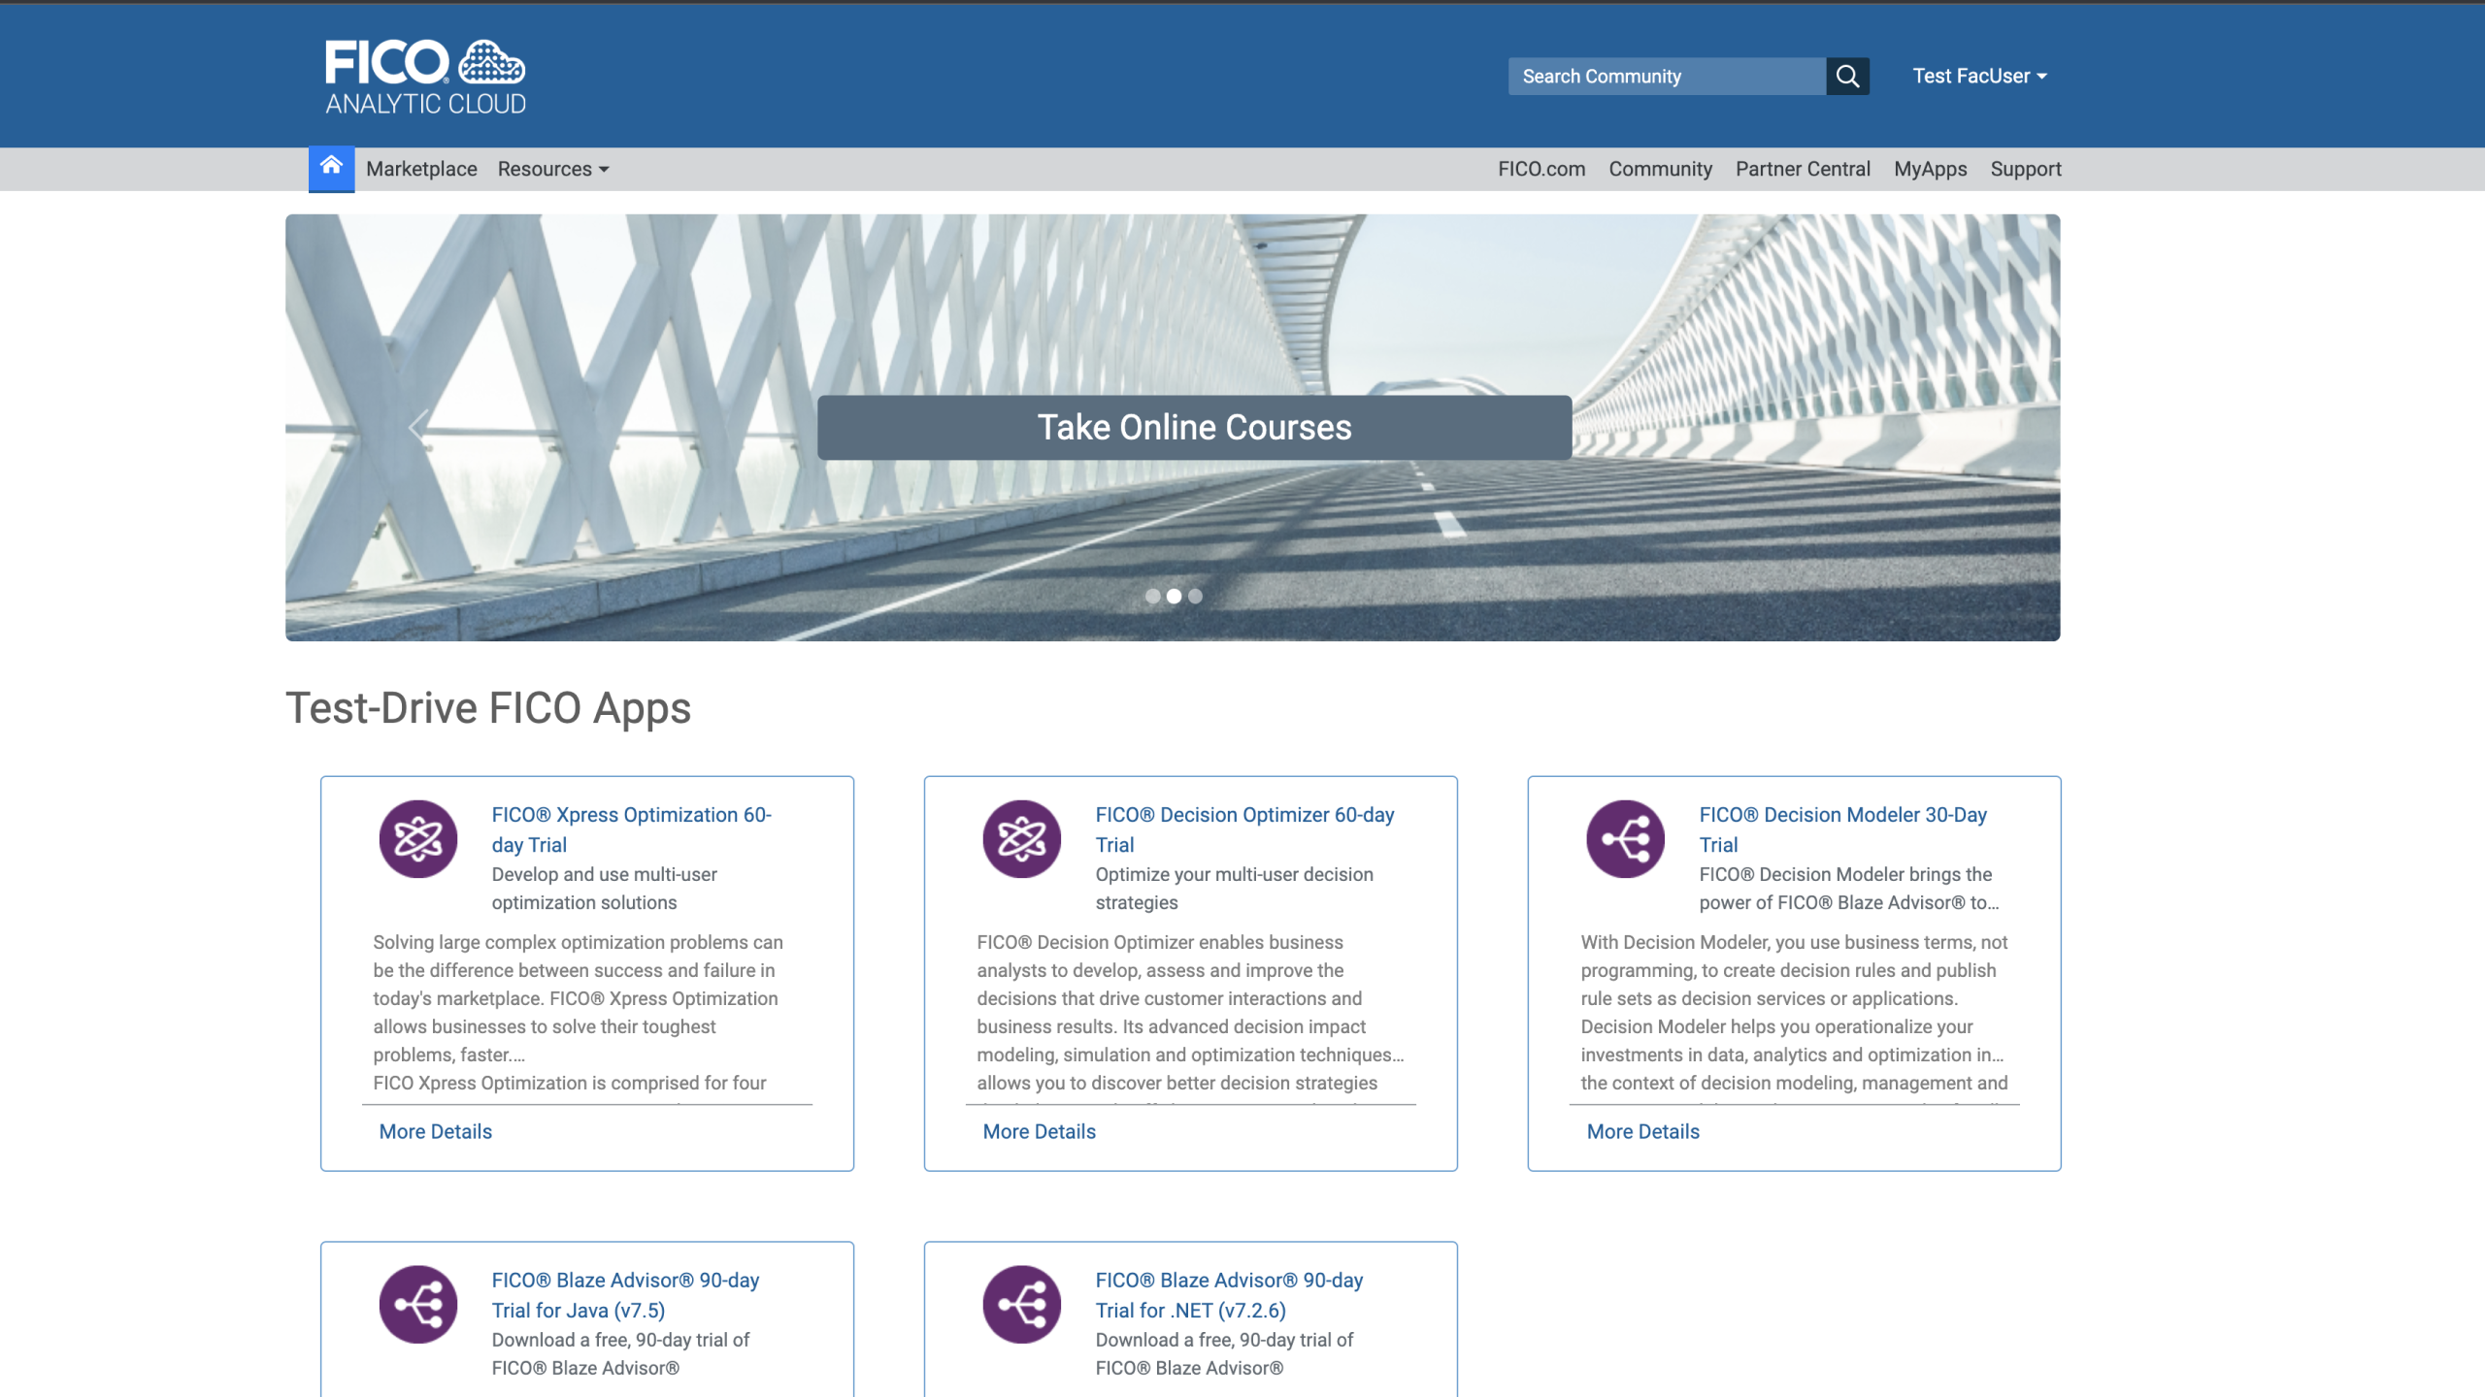Image resolution: width=2485 pixels, height=1397 pixels.
Task: Select the second carousel indicator dot
Action: (1174, 597)
